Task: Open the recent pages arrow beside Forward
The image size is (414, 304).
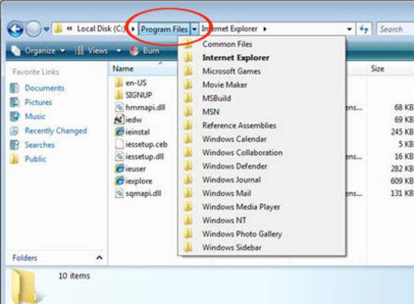Action: [x=47, y=29]
